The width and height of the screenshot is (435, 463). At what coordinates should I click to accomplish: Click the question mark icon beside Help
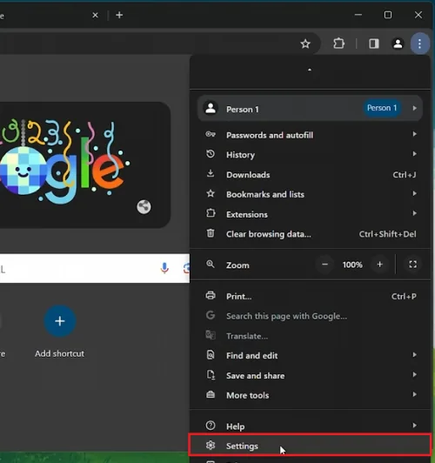tap(211, 426)
